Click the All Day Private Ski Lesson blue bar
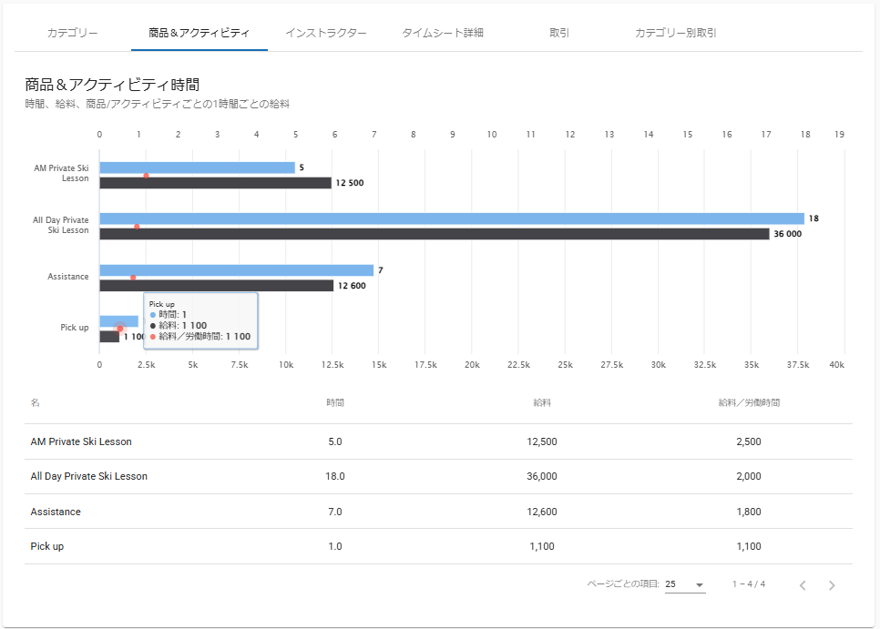The height and width of the screenshot is (629, 880). click(452, 218)
